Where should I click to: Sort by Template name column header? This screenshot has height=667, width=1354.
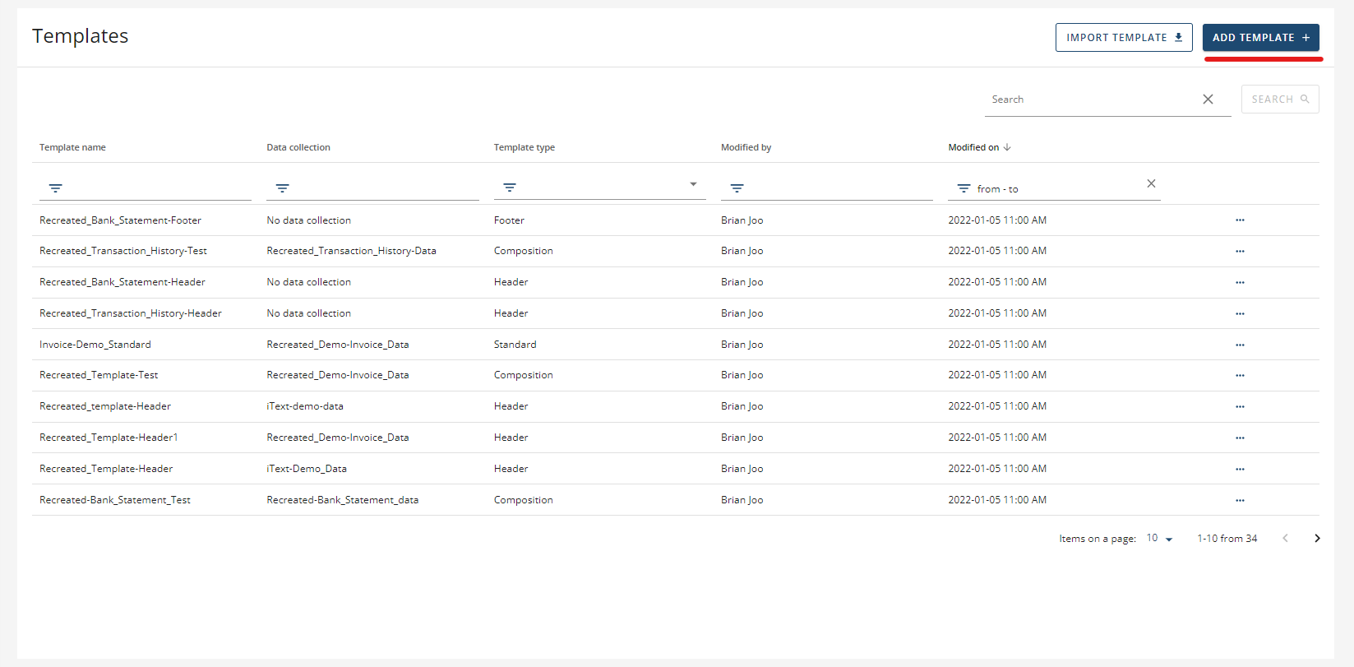tap(72, 148)
